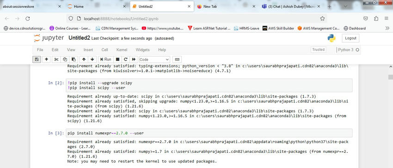
Task: Open Online Courses bookmark
Action: 70,28
